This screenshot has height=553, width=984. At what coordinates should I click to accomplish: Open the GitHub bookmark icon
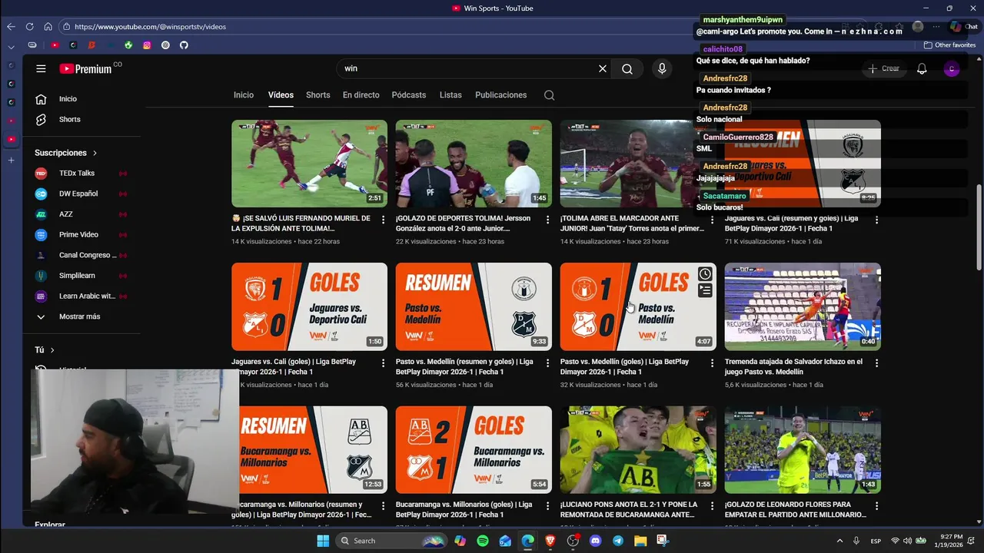pyautogui.click(x=184, y=45)
